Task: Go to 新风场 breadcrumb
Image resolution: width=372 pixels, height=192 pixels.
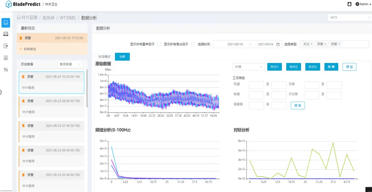Action: click(48, 18)
